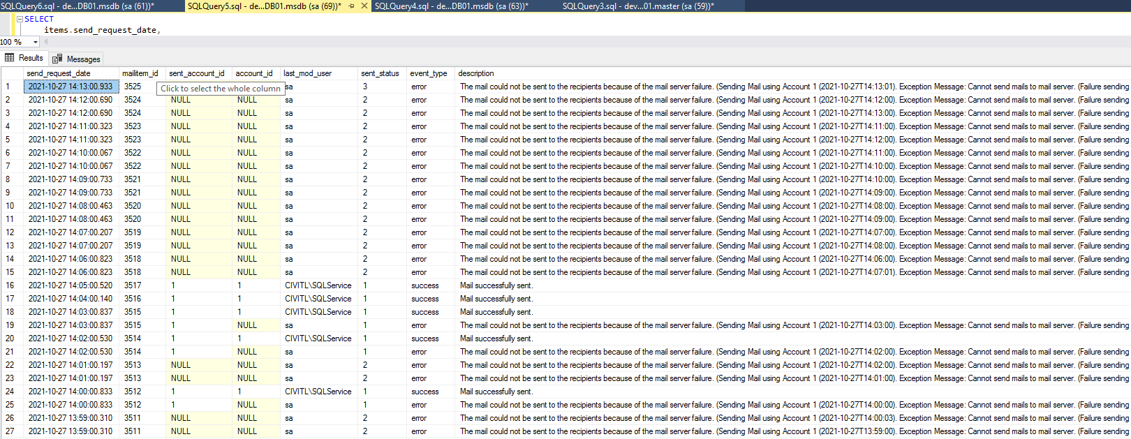This screenshot has width=1131, height=439.
Task: Collapse the SELECT statement outline
Action: tap(20, 19)
